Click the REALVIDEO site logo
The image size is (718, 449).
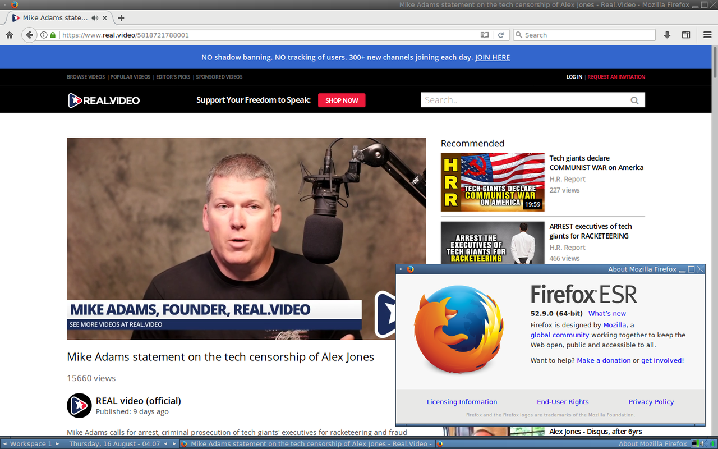pos(104,100)
